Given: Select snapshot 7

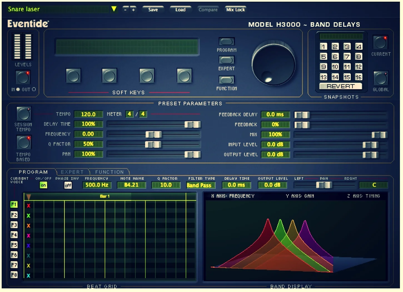Looking at the screenshot, I should 347,57.
